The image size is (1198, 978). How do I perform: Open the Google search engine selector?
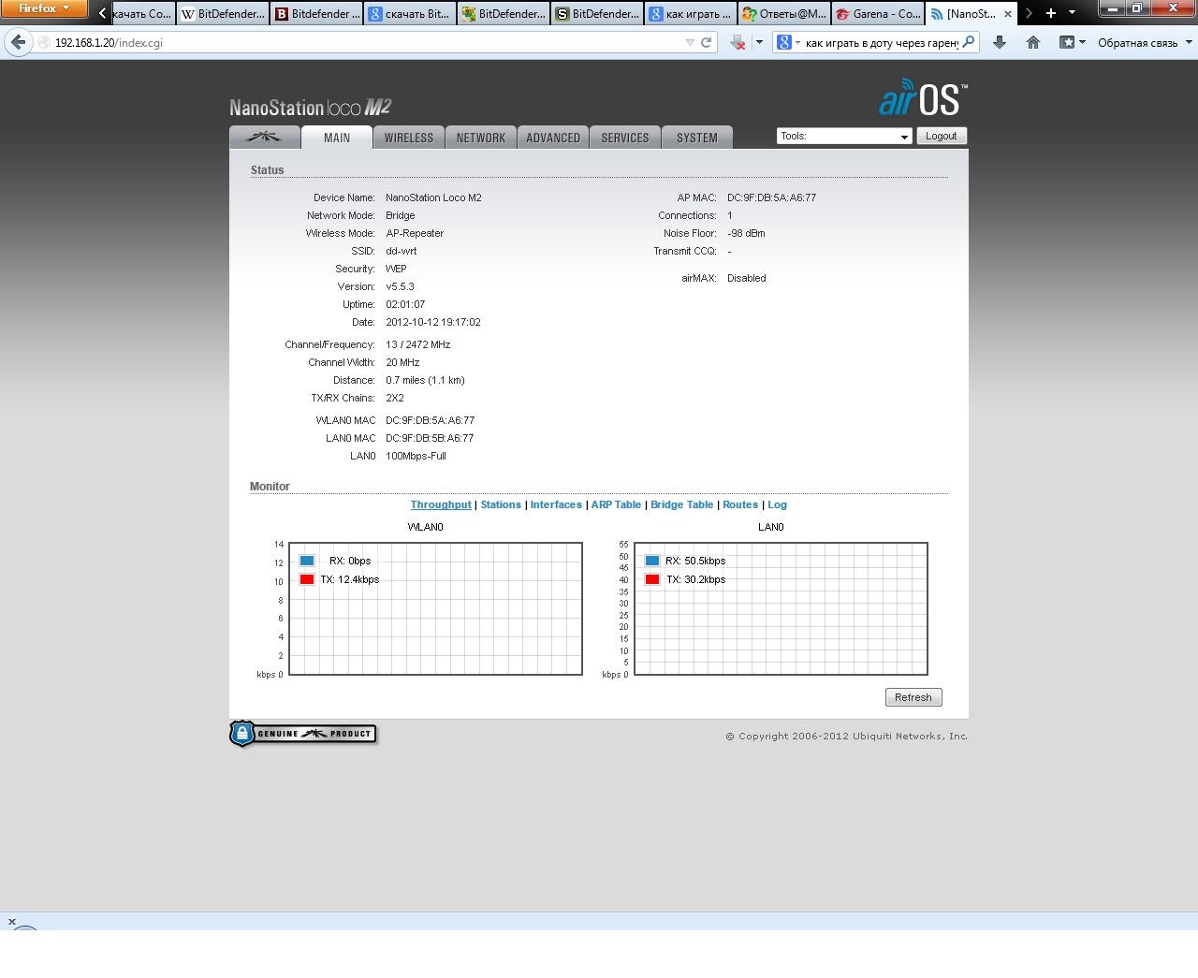pyautogui.click(x=788, y=42)
